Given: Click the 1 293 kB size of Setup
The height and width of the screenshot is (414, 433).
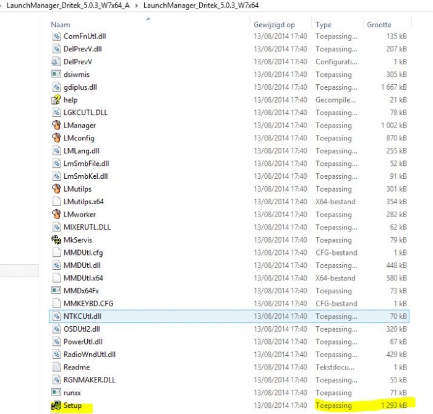Looking at the screenshot, I should (x=394, y=405).
